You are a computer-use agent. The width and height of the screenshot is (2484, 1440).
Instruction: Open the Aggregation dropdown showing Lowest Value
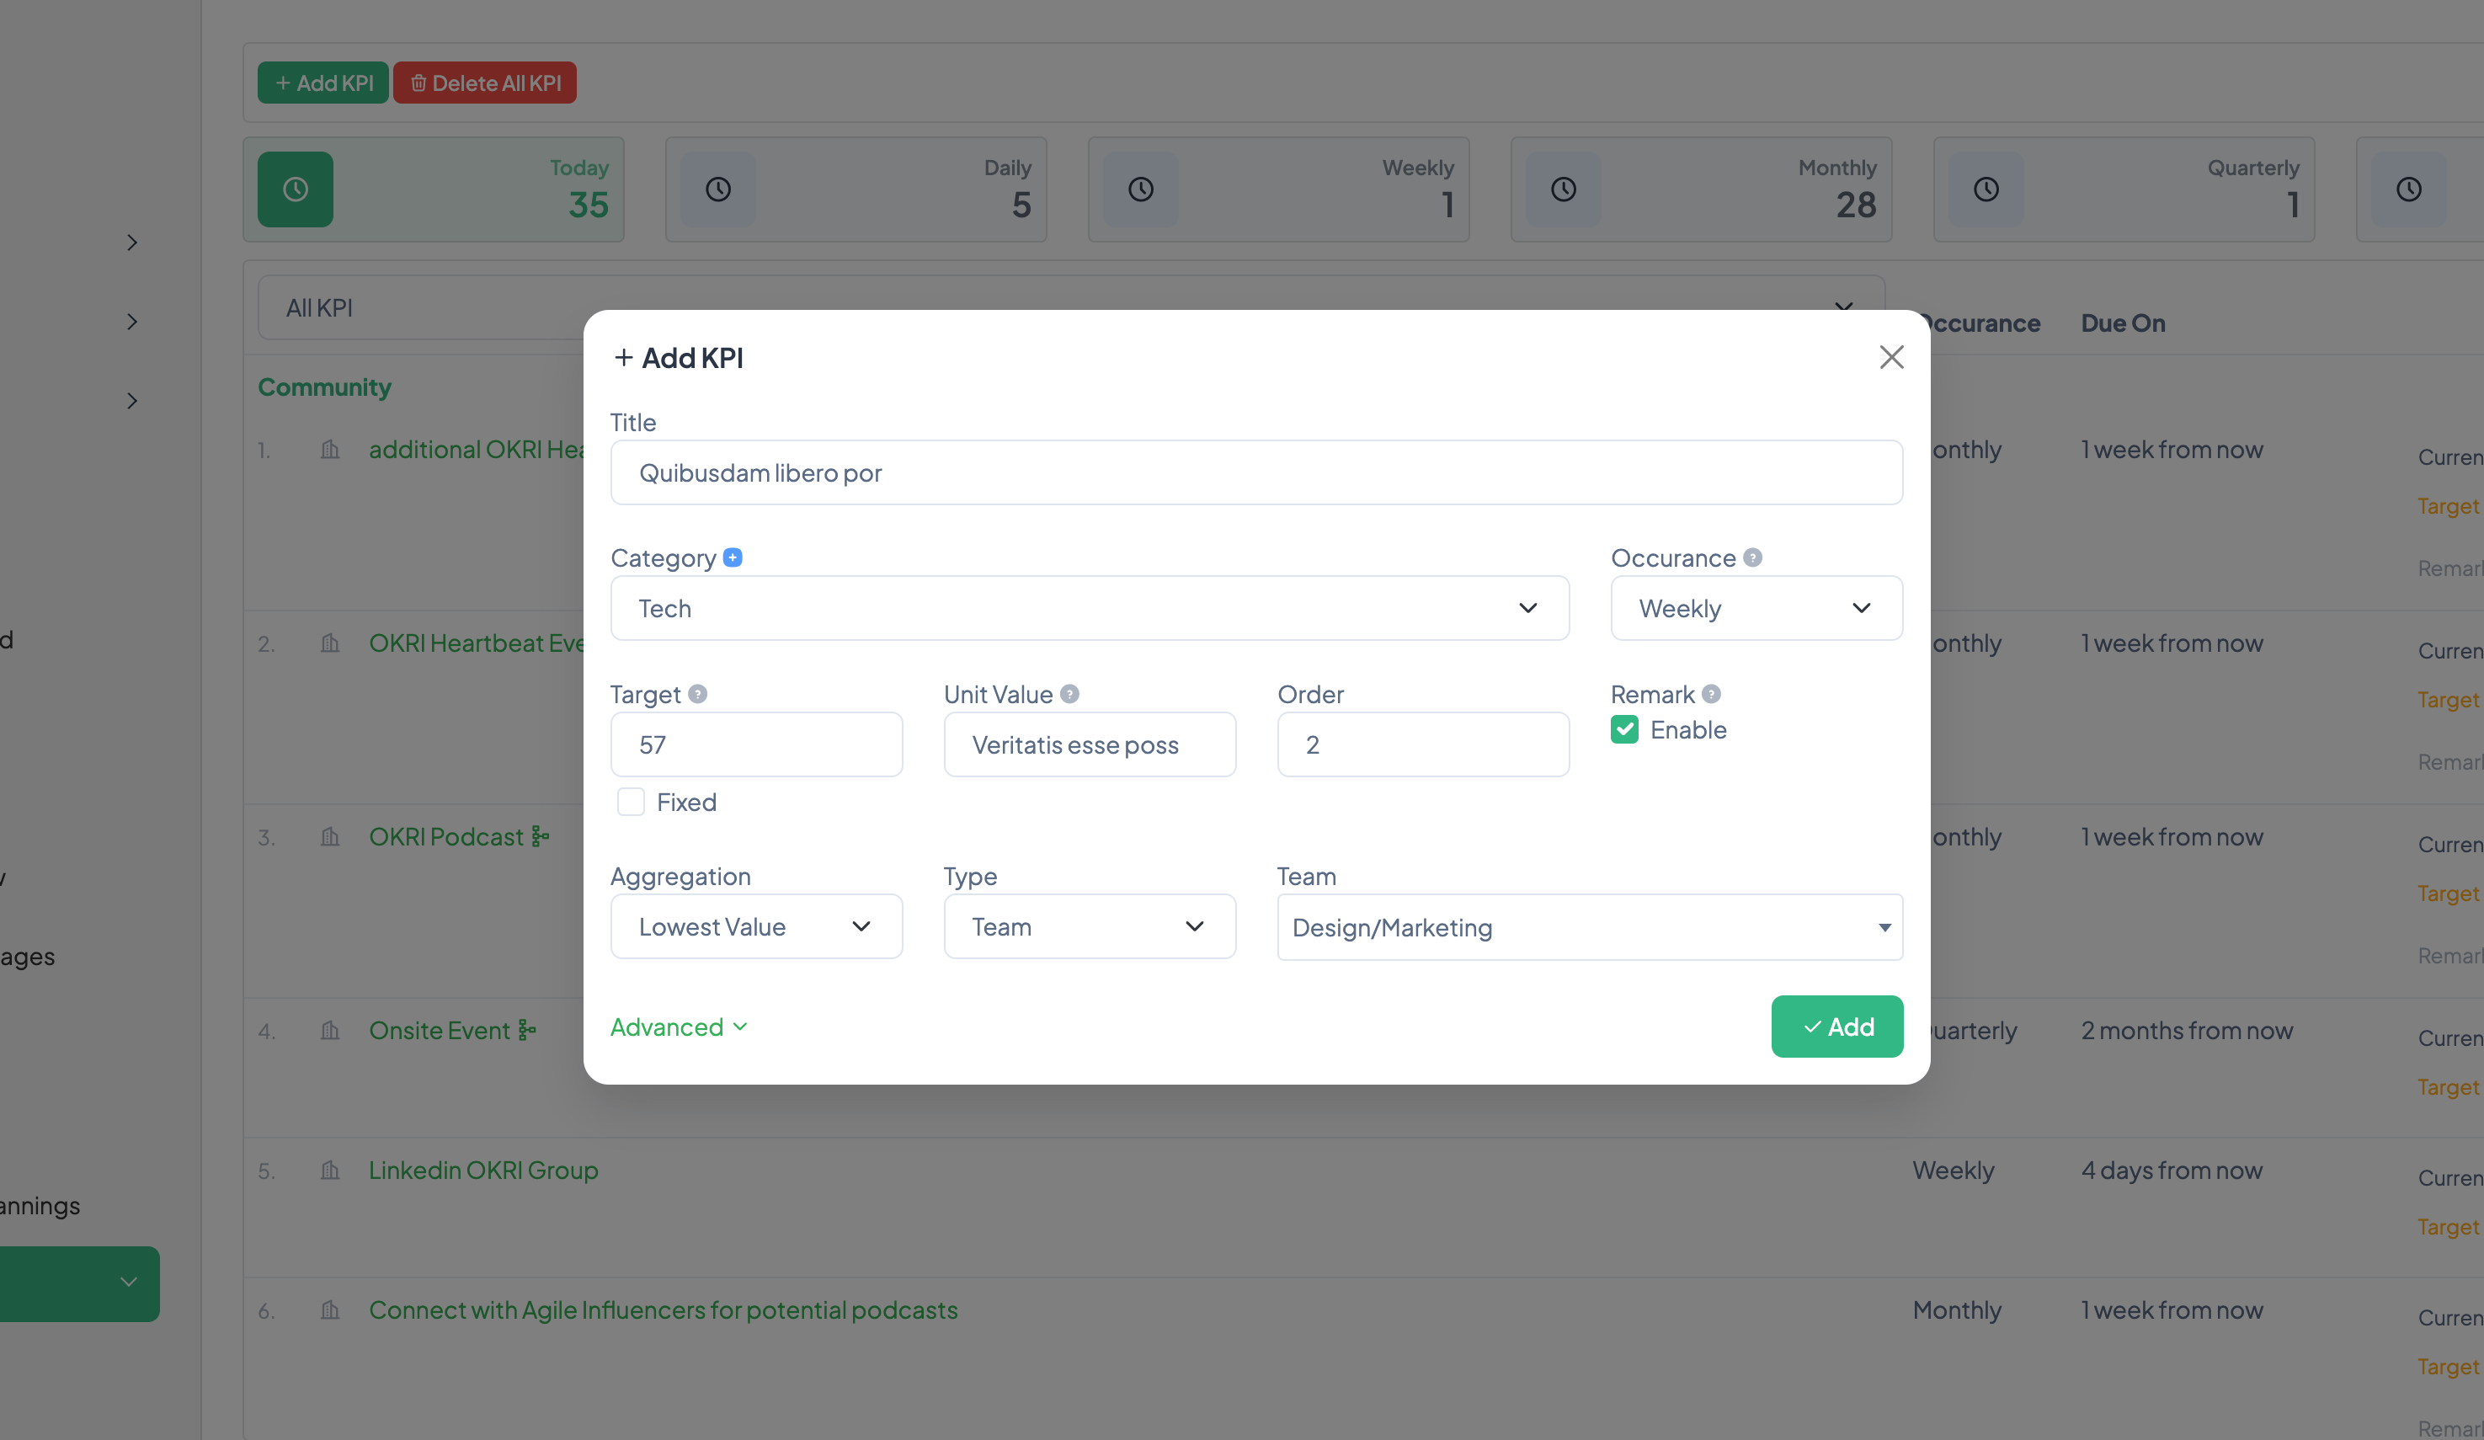point(756,926)
